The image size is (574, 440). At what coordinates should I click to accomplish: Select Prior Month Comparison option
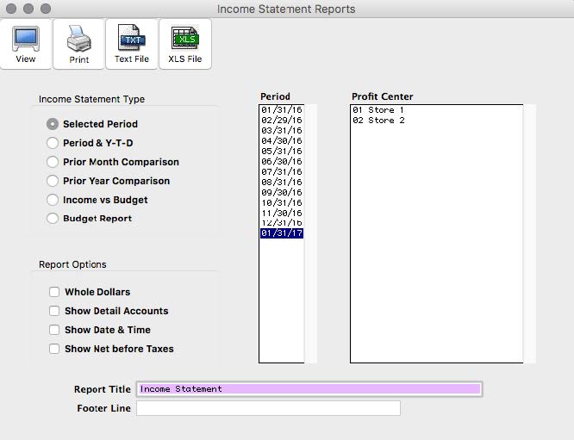click(x=53, y=162)
